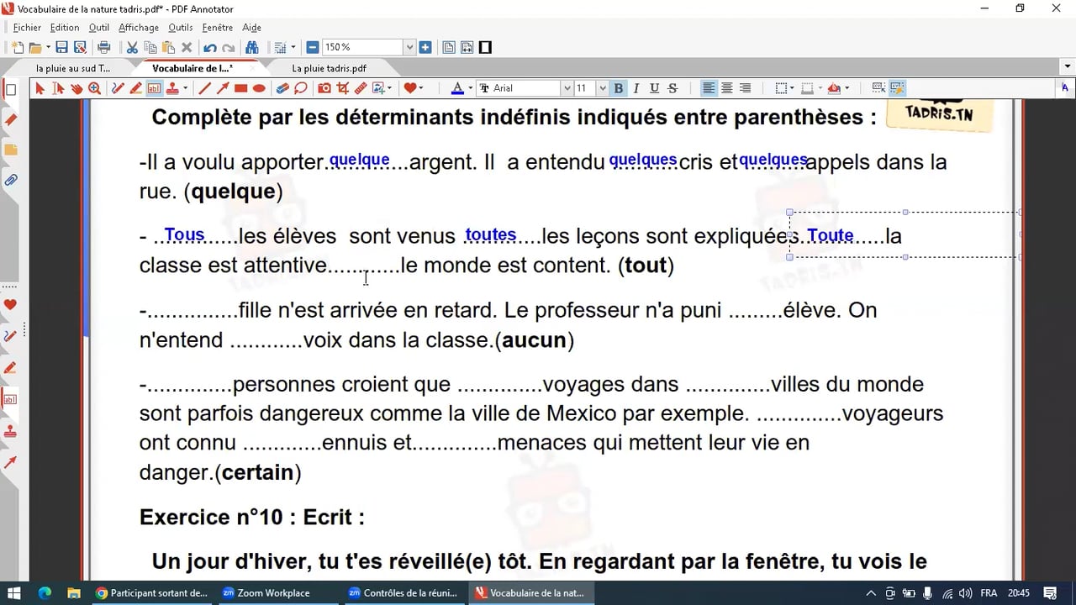Viewport: 1076px width, 605px height.
Task: Align text left
Action: pos(709,88)
